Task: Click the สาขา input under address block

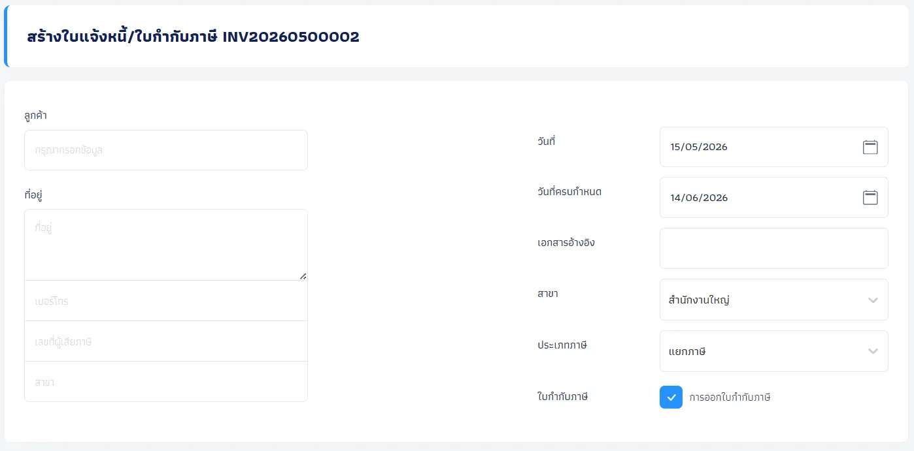Action: click(x=166, y=382)
